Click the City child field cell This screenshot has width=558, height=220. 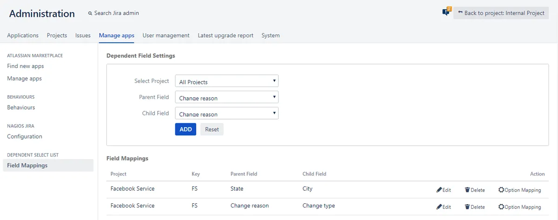[307, 189]
